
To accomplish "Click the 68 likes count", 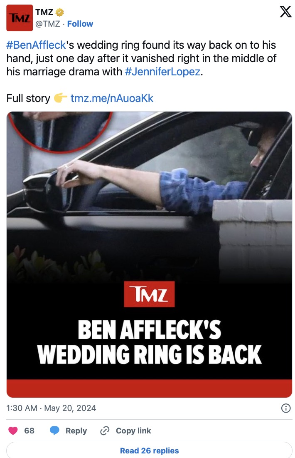I will pyautogui.click(x=29, y=431).
